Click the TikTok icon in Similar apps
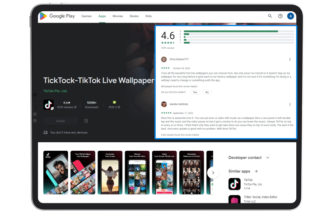 234,184
